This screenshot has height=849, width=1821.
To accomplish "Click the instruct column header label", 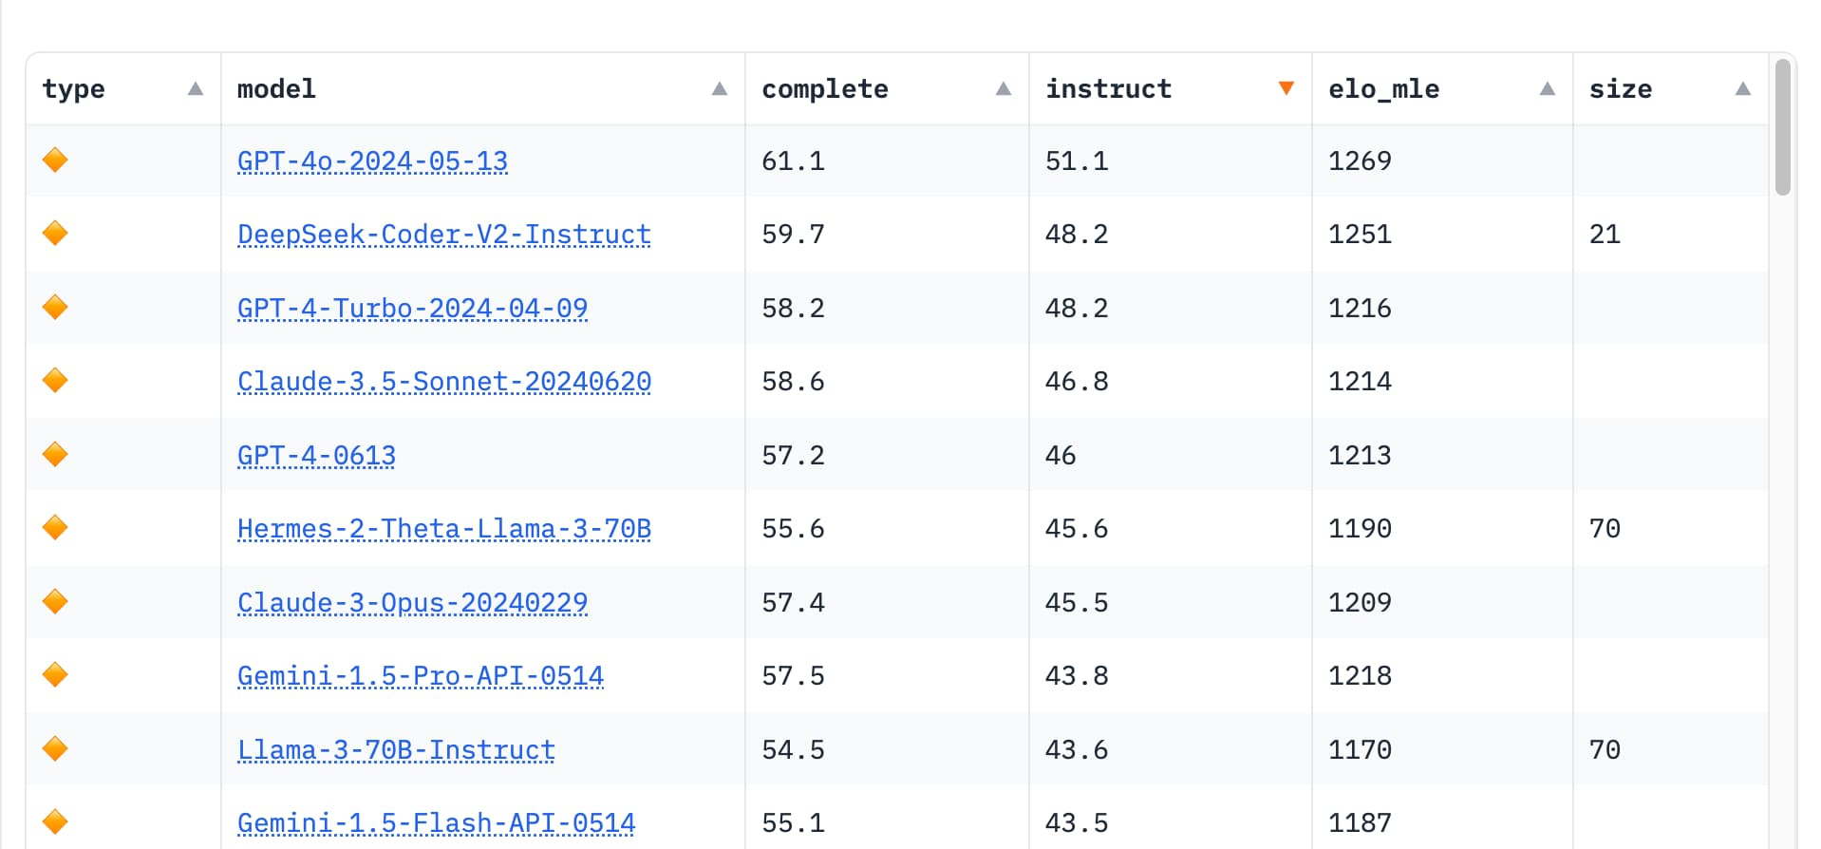I will pos(1109,88).
